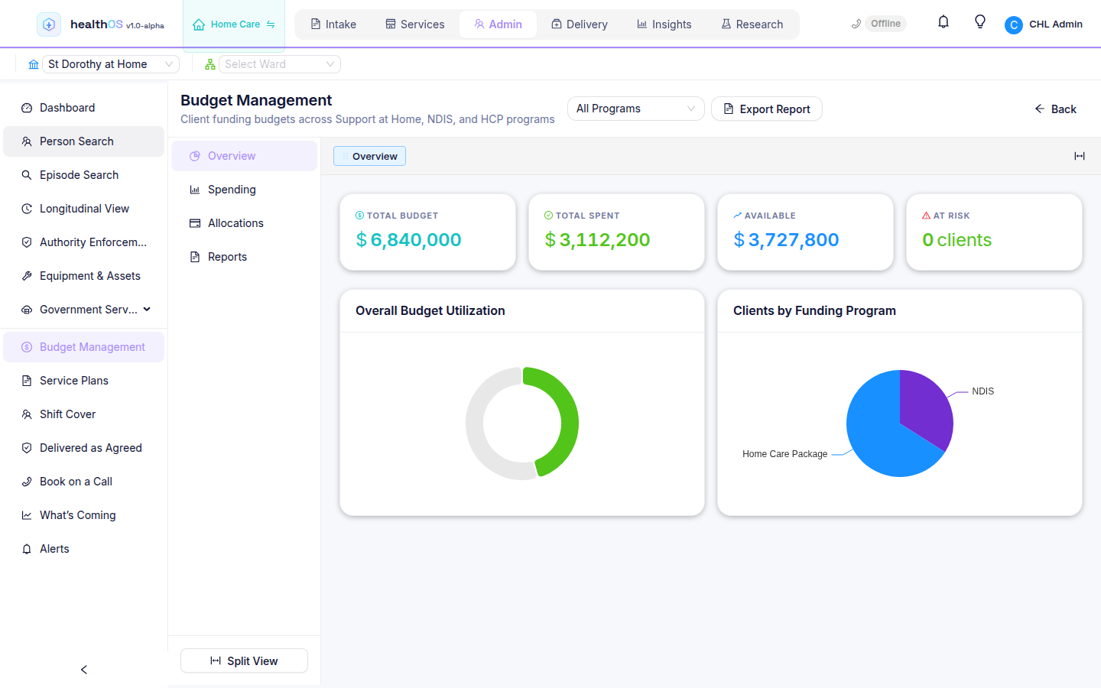
Task: Click the CHL Admin user avatar
Action: [1014, 24]
